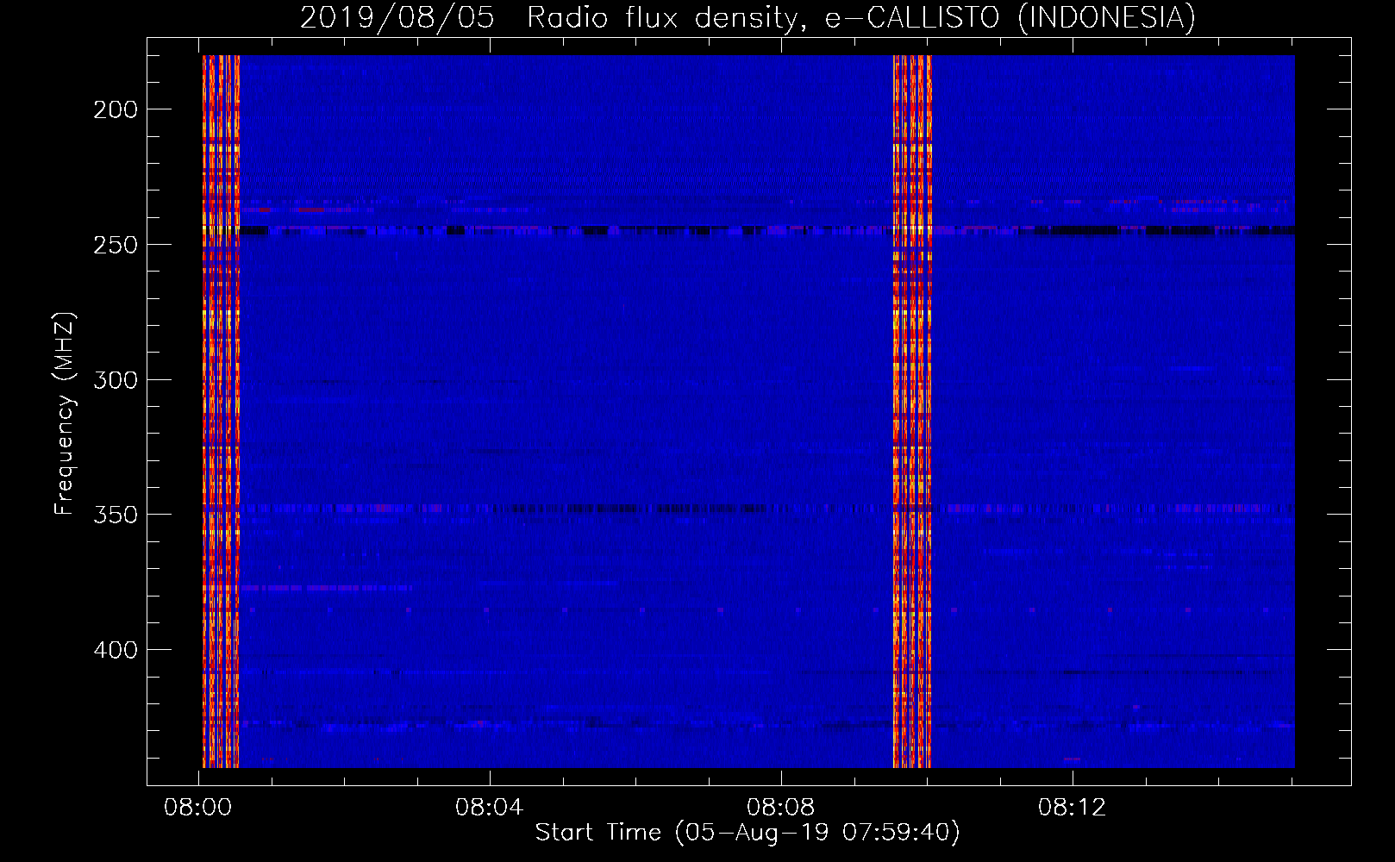1395x862 pixels.
Task: Click the "300" frequency tick label
Action: pos(115,380)
